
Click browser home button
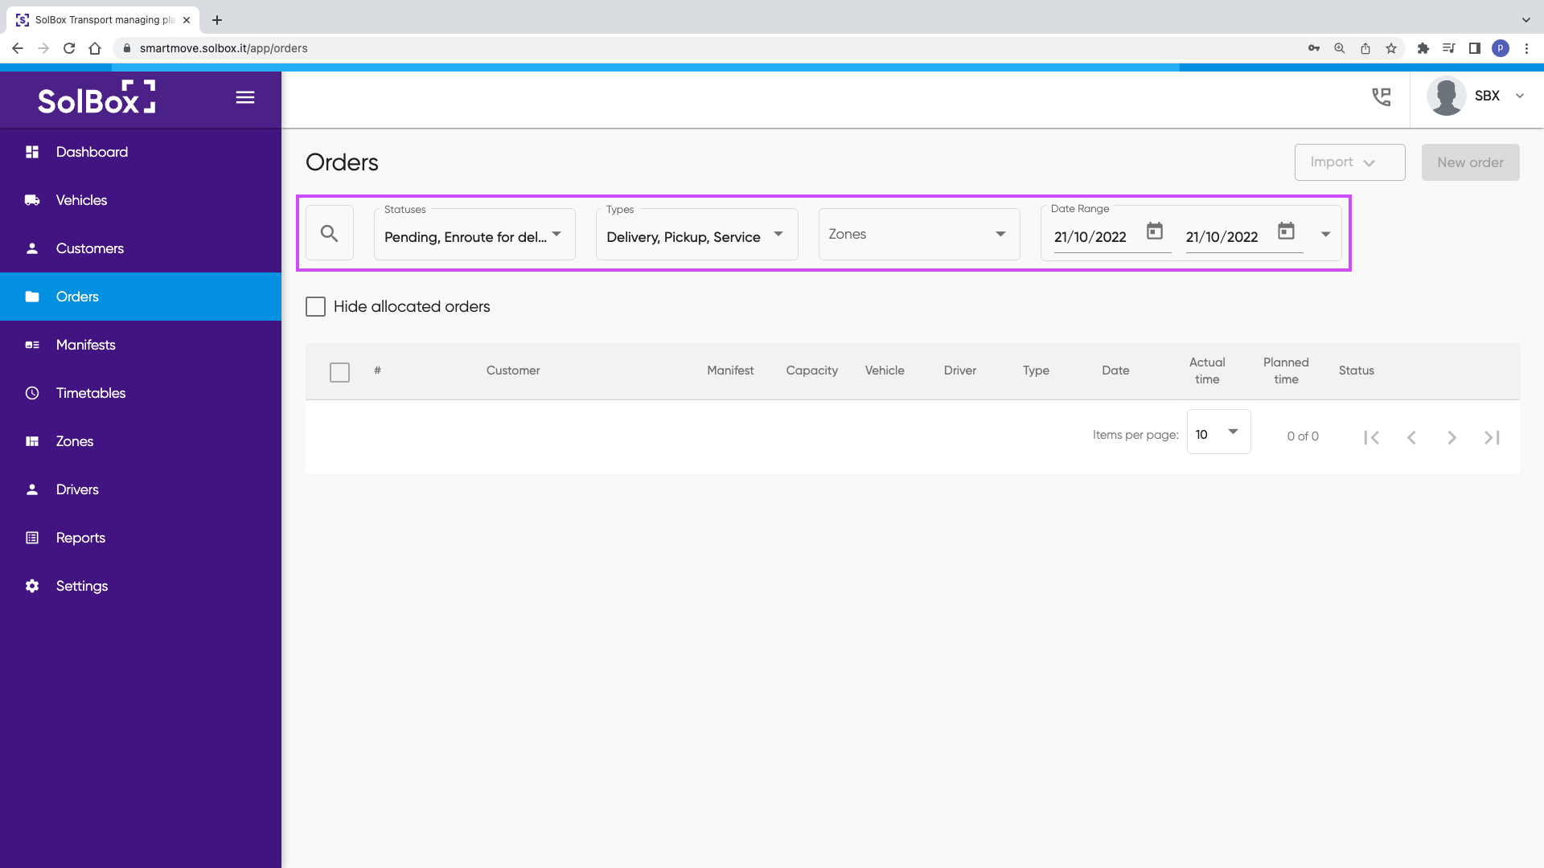(95, 48)
